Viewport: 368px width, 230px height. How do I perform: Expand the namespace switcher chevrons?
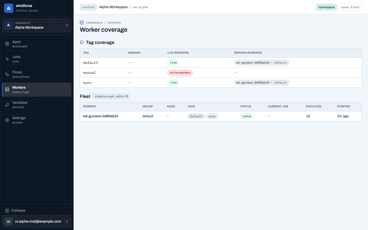point(67,25)
